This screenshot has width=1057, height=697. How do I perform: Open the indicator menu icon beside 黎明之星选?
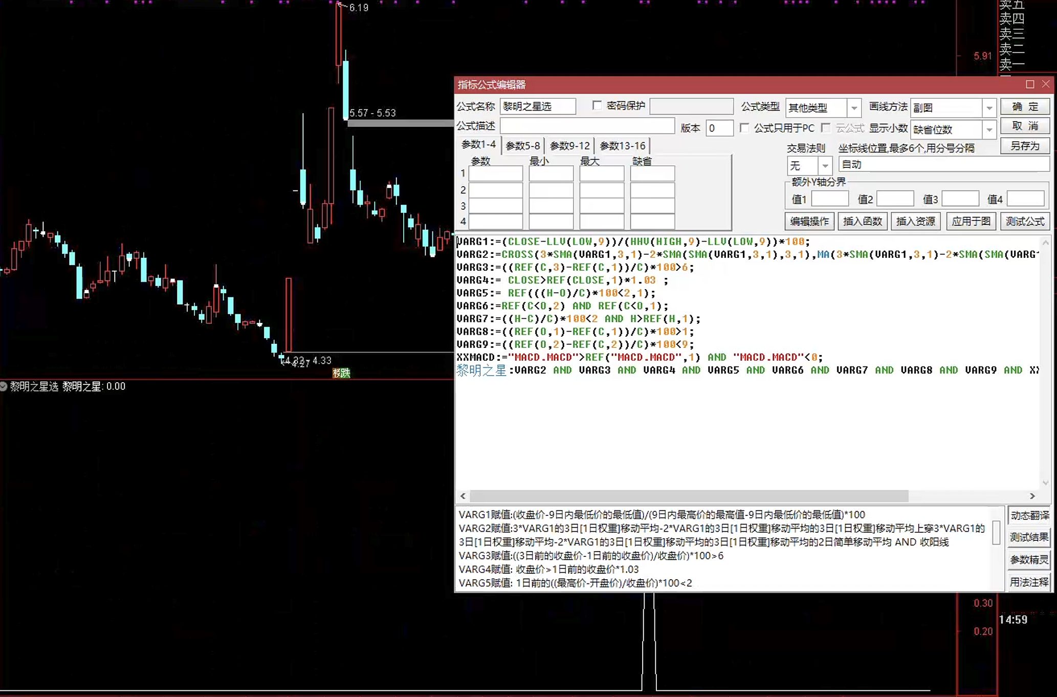(x=4, y=386)
